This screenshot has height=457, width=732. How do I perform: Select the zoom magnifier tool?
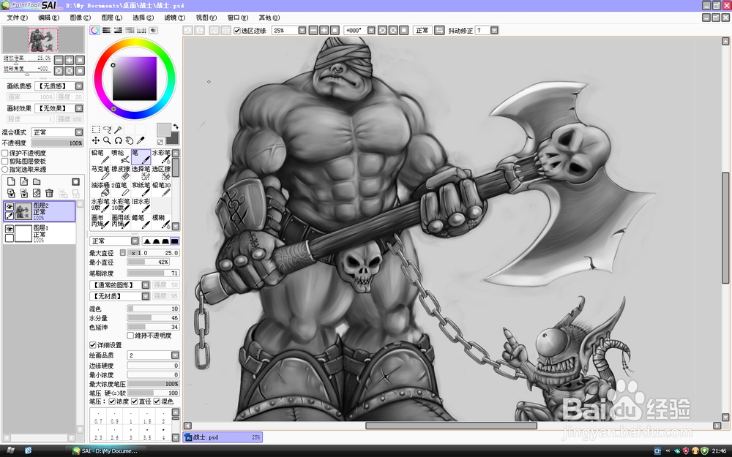point(107,140)
